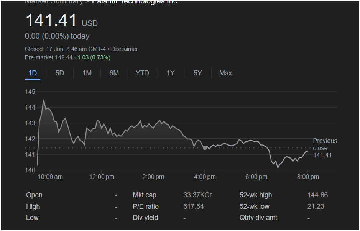
Task: Select the 617.54 P/E value
Action: (193, 206)
